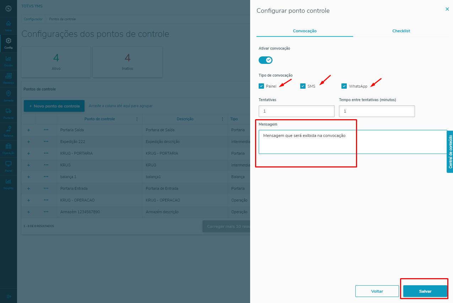This screenshot has width=453, height=303.
Task: Expand the Expedição 222 row
Action: pos(28,142)
